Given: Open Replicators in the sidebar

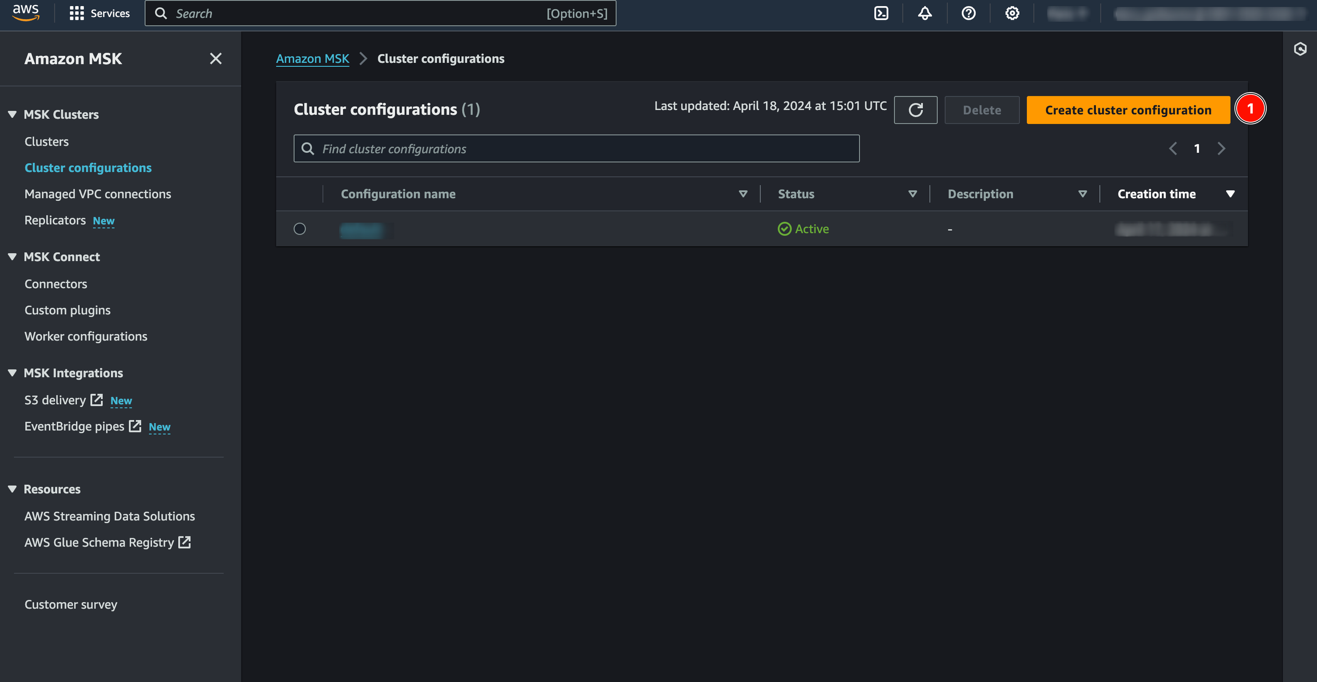Looking at the screenshot, I should 55,220.
